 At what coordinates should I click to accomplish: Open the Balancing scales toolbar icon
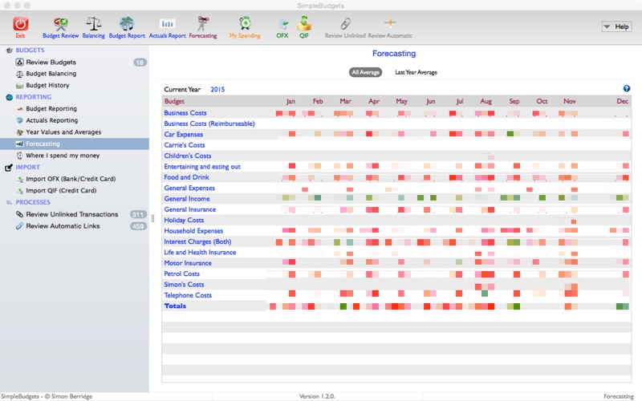pos(93,24)
